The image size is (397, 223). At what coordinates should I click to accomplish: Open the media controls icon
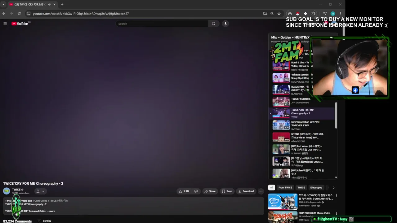(325, 14)
